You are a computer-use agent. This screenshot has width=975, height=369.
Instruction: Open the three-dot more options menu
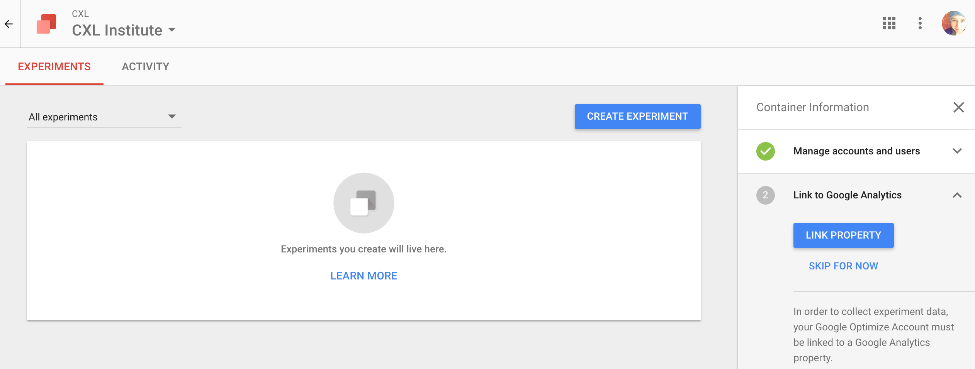click(920, 24)
